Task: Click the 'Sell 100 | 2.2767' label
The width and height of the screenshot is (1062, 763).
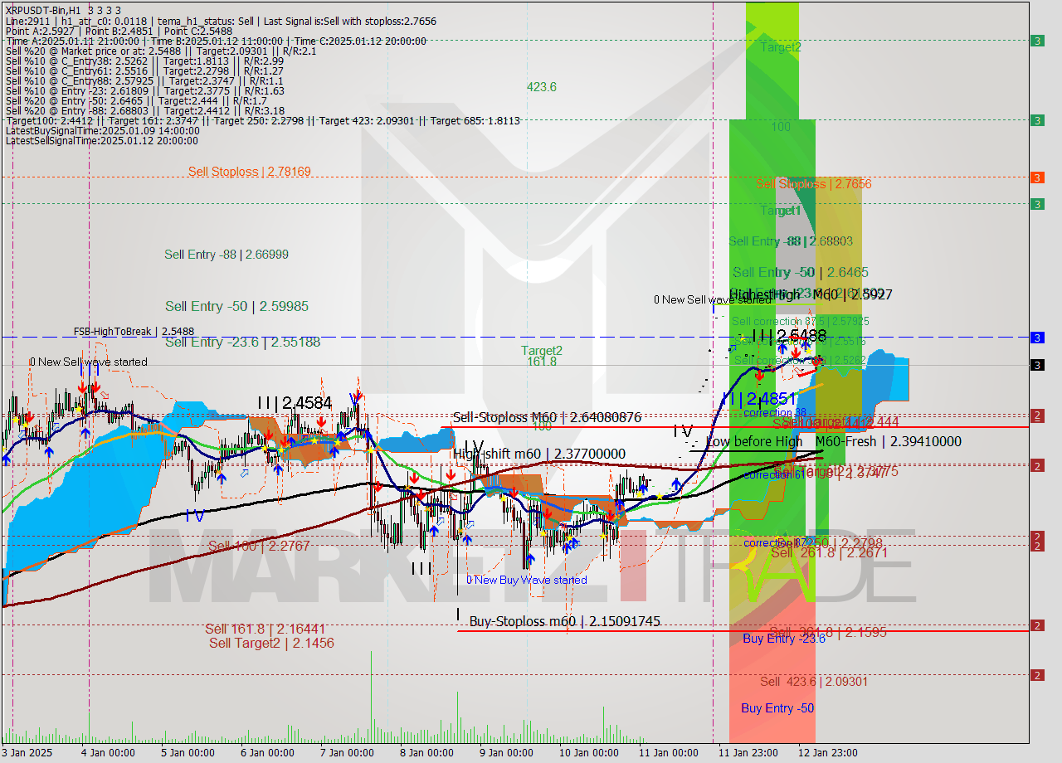Action: 258,546
